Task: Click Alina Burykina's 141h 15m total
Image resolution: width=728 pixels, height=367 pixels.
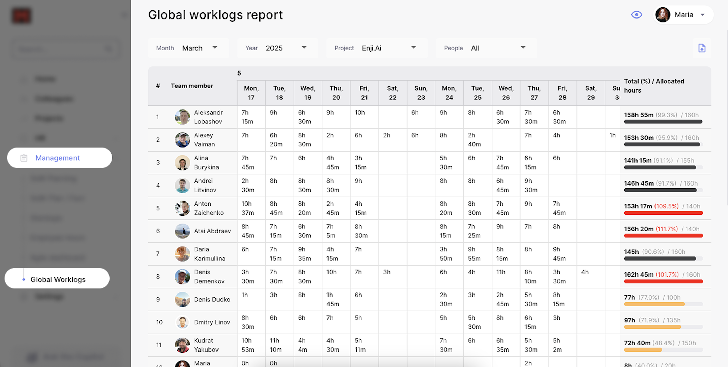Action: click(638, 160)
